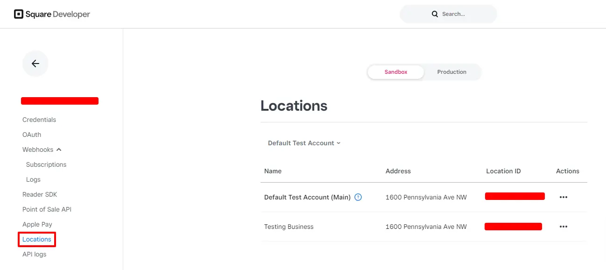
Task: Open actions menu for Testing Business
Action: click(x=563, y=227)
